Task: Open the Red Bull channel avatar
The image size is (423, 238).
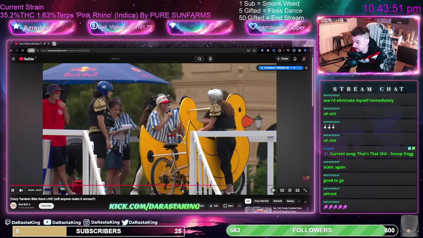Action: tap(13, 206)
